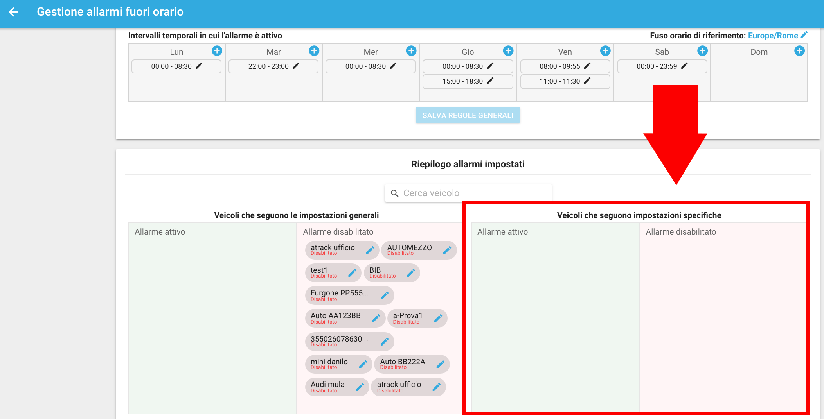Edit alarm settings for BIB
This screenshot has width=824, height=419.
click(x=411, y=273)
